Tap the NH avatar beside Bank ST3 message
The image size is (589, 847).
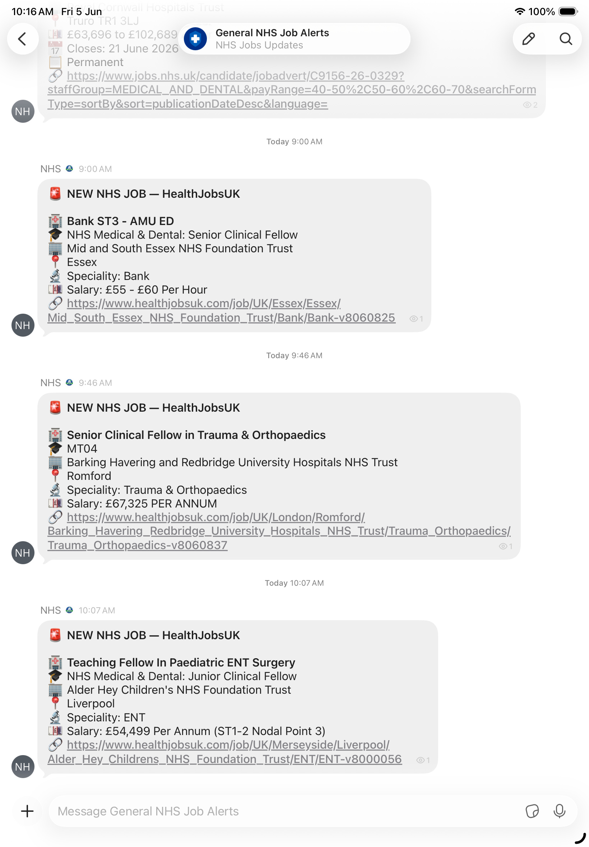(23, 325)
